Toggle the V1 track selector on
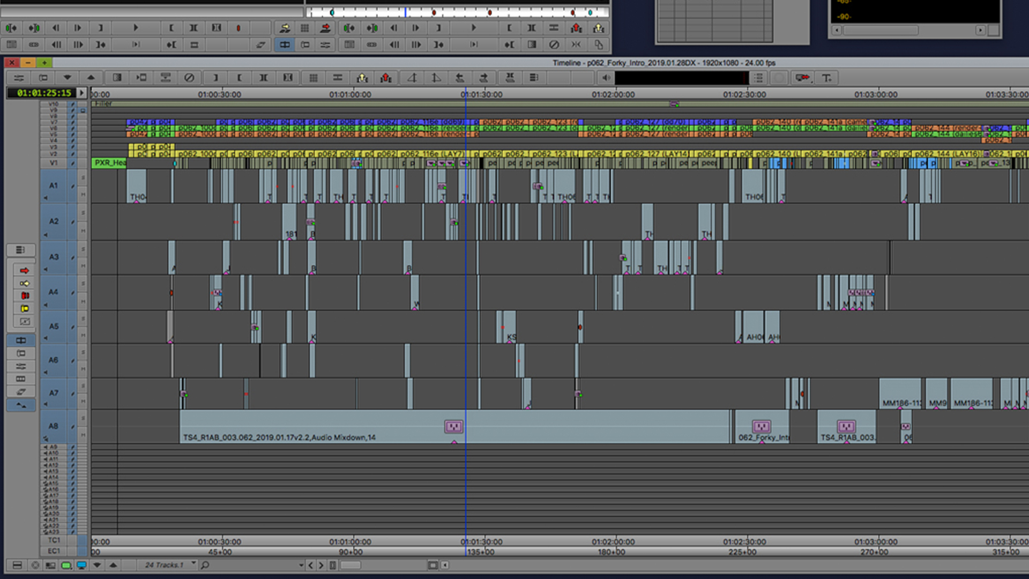The image size is (1029, 579). tap(53, 163)
